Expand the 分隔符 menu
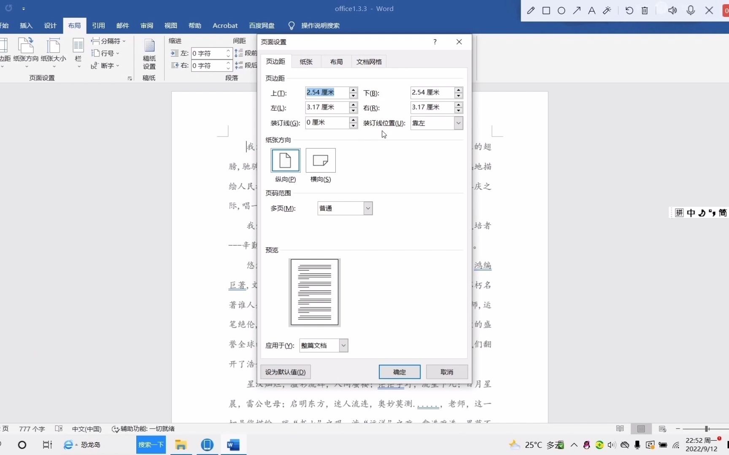Viewport: 729px width, 455px height. coord(109,41)
